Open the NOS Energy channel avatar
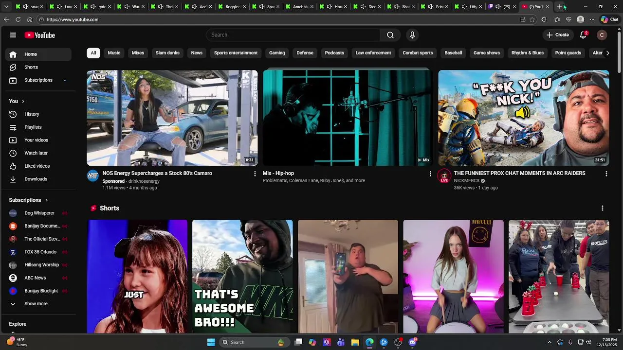Image resolution: width=623 pixels, height=350 pixels. click(92, 175)
